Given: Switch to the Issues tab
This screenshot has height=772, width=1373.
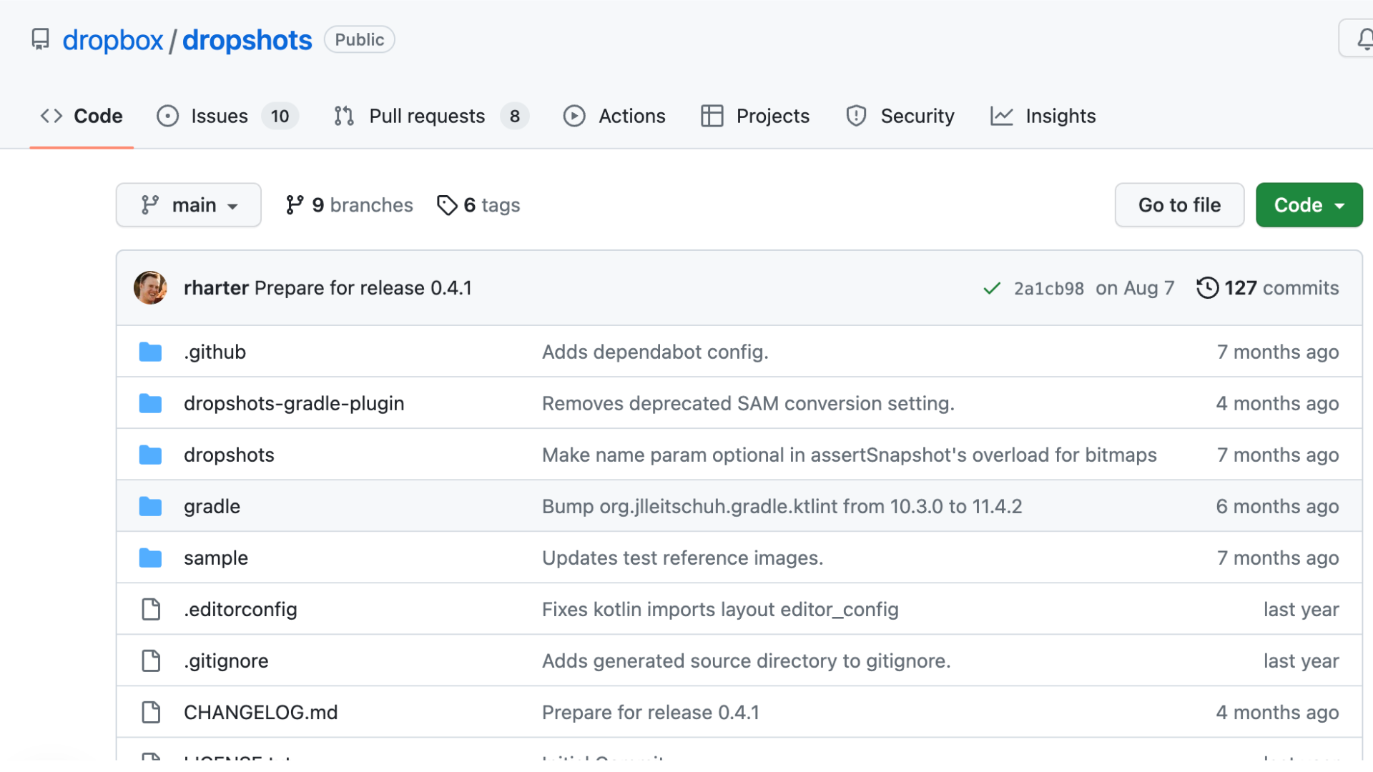Looking at the screenshot, I should [x=219, y=116].
